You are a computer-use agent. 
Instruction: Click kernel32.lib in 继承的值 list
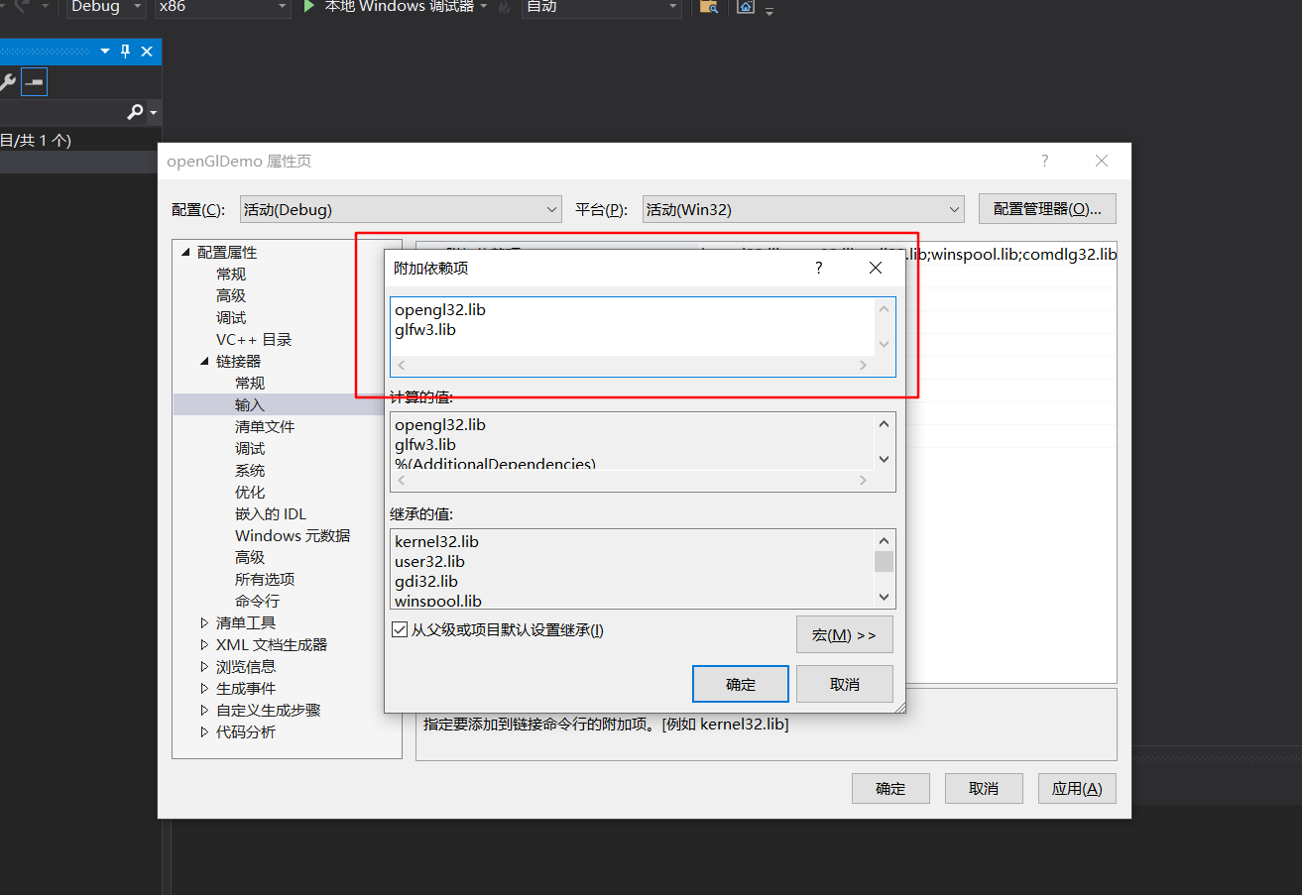pos(436,542)
